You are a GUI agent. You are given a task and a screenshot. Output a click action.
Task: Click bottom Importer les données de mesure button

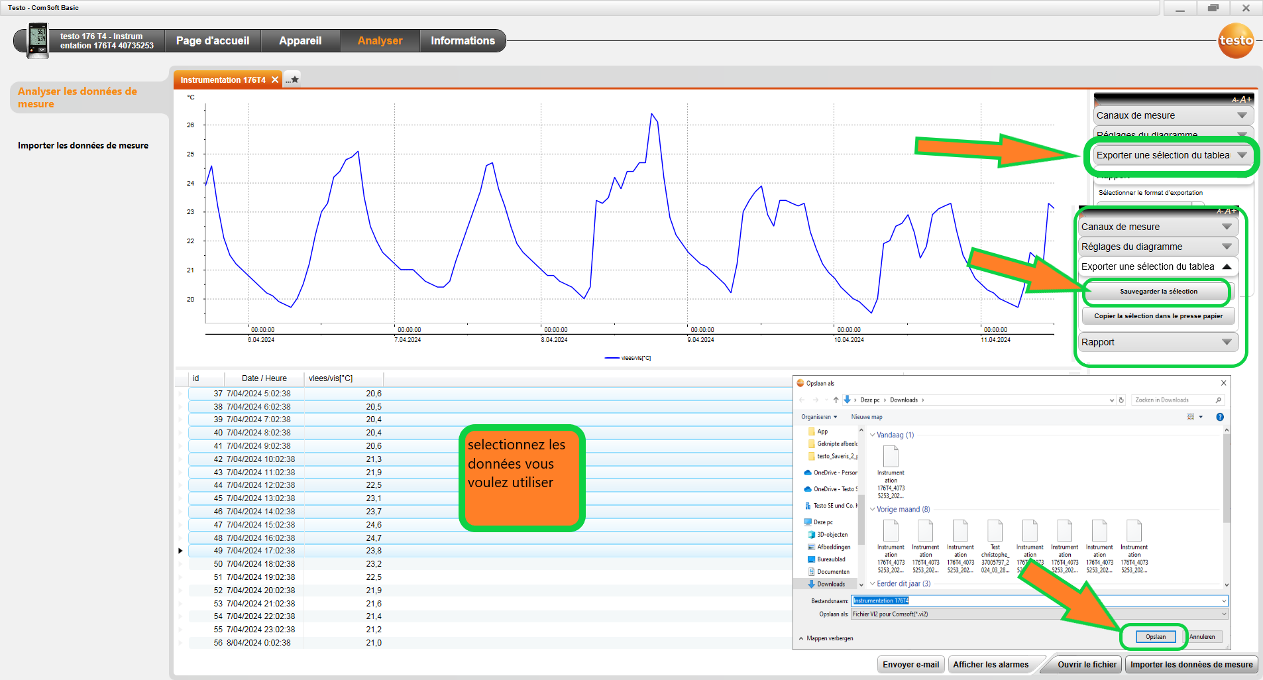point(1191,665)
